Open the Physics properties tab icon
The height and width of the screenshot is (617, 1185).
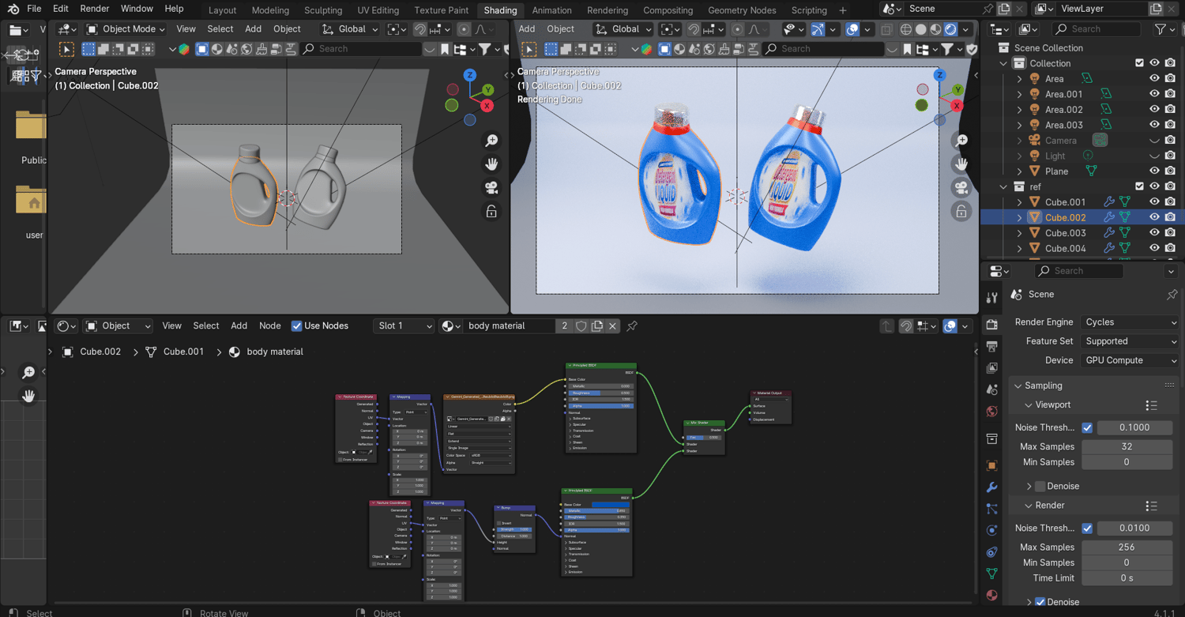coord(992,530)
